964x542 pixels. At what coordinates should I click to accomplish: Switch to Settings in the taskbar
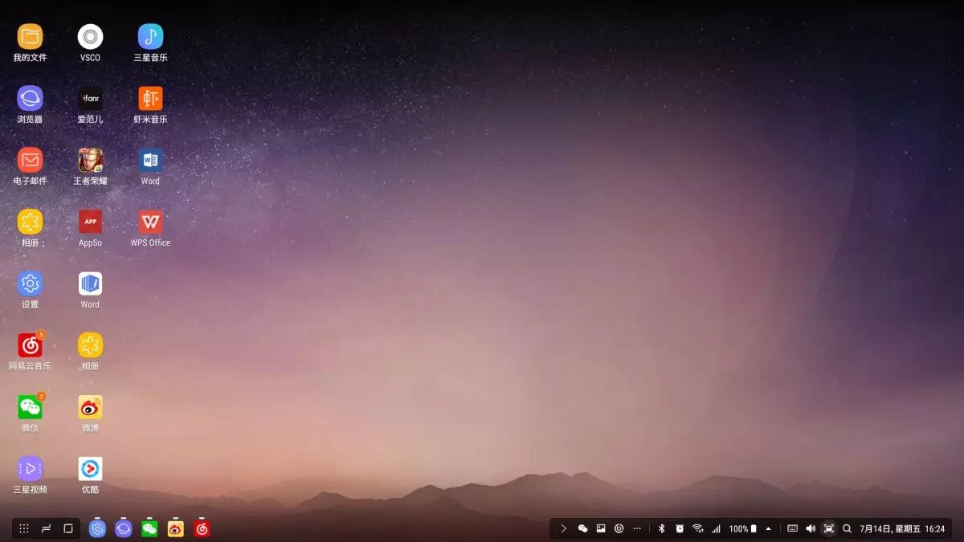[x=97, y=528]
